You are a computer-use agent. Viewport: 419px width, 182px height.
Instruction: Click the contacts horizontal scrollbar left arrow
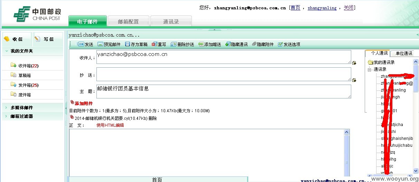[370, 176]
